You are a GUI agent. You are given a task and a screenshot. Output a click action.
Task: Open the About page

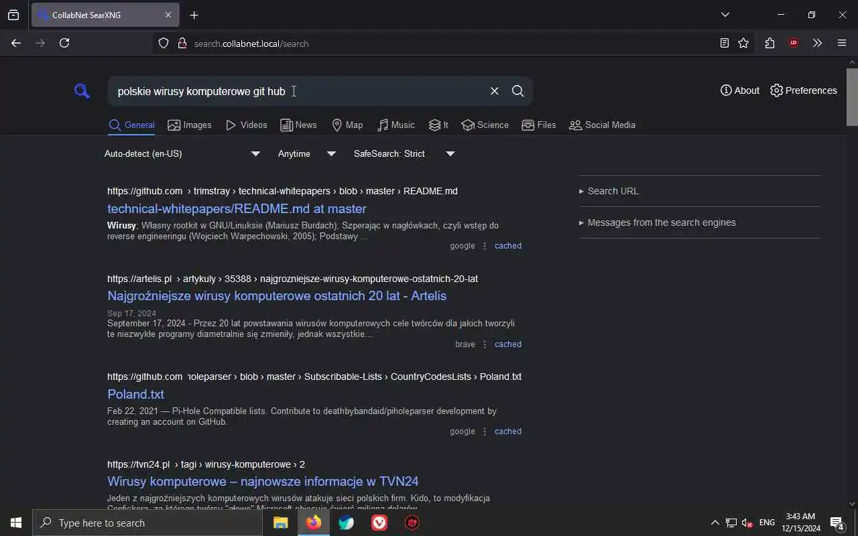pyautogui.click(x=740, y=90)
